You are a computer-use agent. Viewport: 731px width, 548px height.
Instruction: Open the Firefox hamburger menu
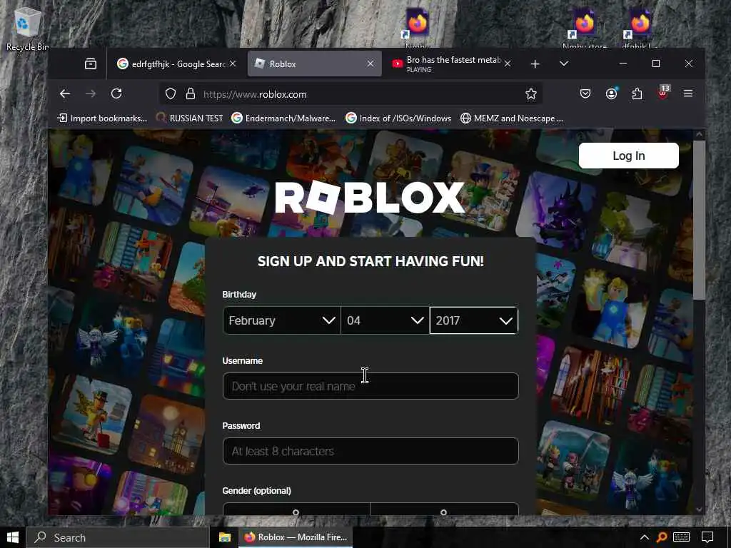[x=687, y=93]
